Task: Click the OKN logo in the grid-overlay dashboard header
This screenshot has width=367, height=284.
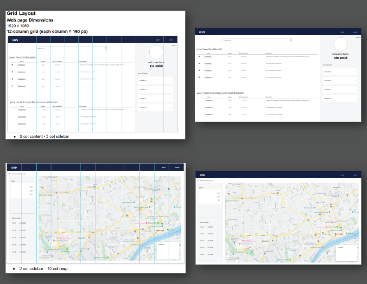Action: click(15, 40)
